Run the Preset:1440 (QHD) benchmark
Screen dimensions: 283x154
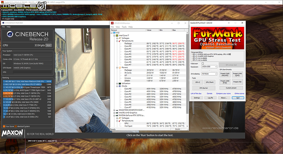237,74
